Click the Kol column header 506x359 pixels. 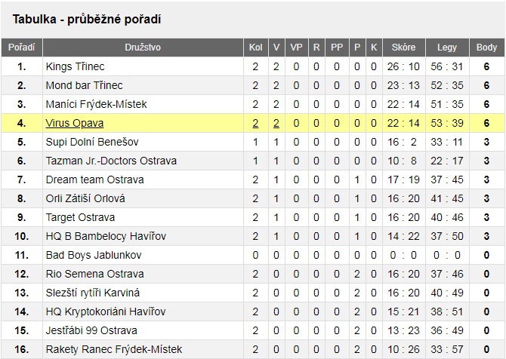[255, 48]
